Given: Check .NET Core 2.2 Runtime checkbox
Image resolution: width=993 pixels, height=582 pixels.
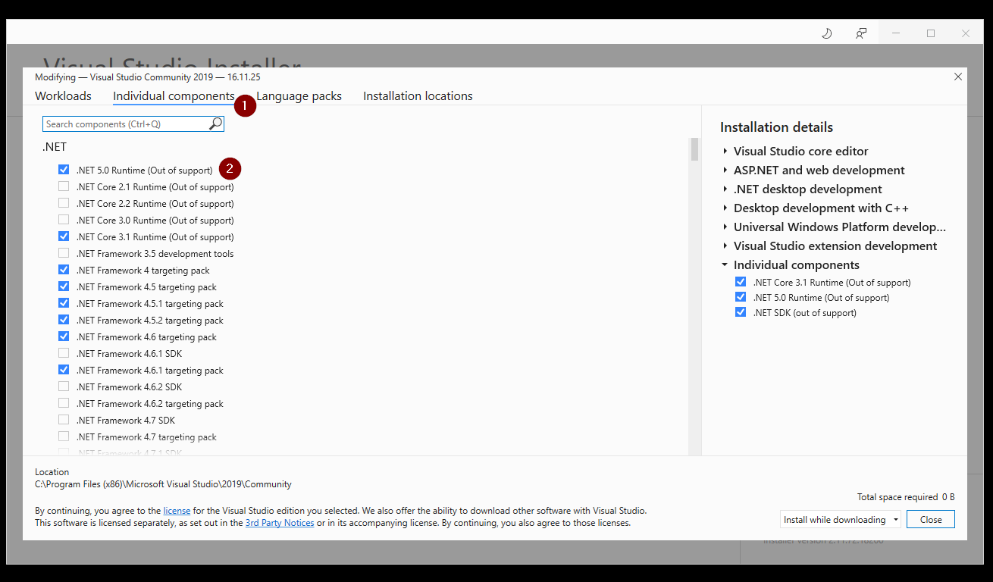Looking at the screenshot, I should click(64, 203).
